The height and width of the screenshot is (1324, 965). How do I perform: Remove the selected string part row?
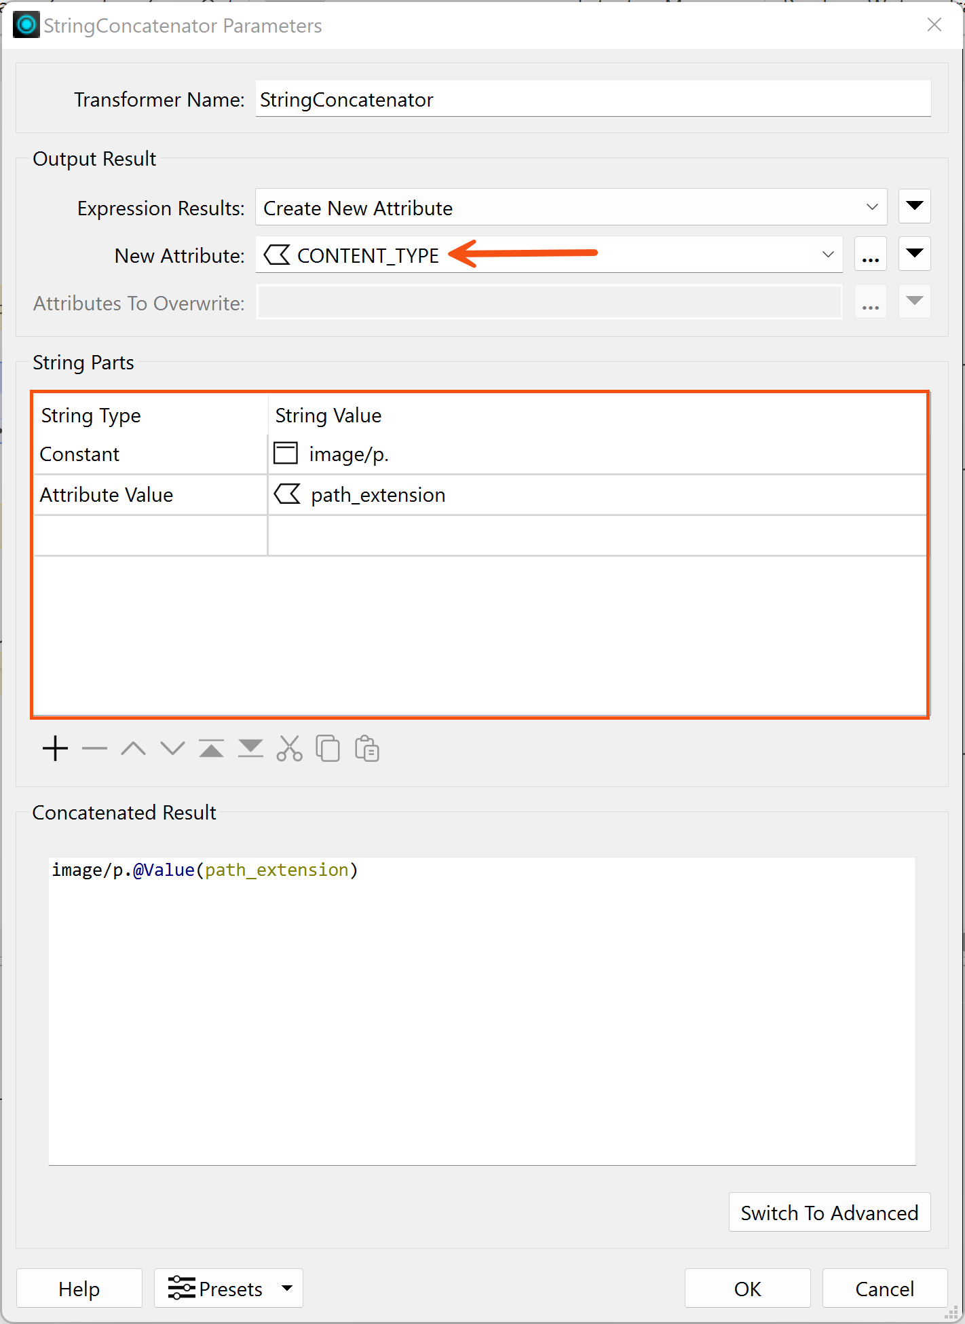(x=94, y=749)
